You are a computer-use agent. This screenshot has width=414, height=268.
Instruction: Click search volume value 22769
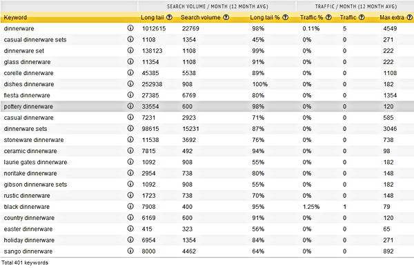pos(190,28)
